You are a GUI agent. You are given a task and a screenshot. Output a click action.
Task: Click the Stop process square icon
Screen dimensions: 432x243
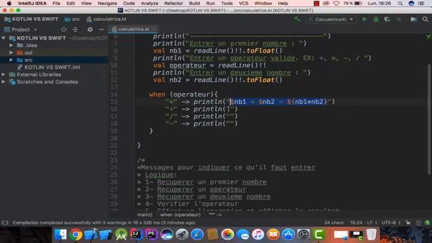click(x=398, y=20)
